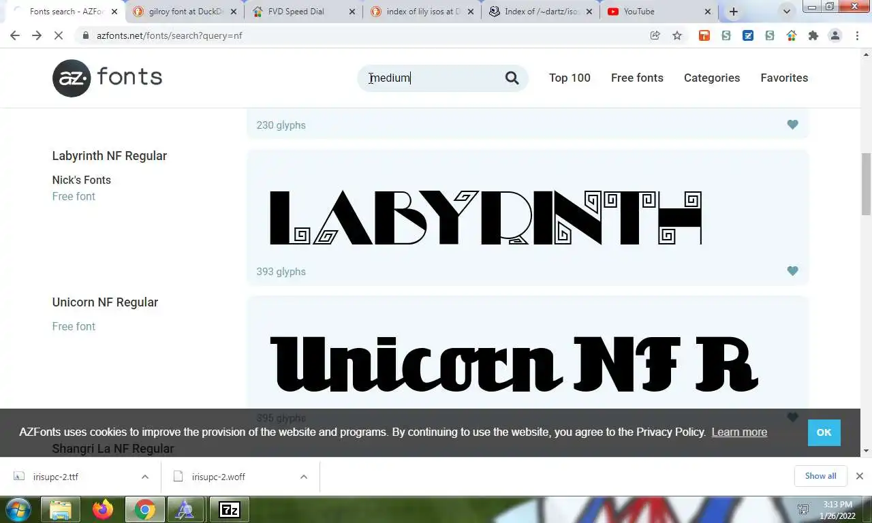
Task: Click Learn more cookie policy link
Action: [739, 432]
